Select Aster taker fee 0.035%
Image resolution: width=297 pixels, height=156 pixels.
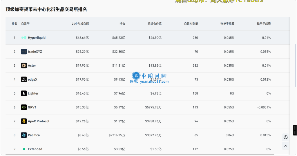[x=229, y=66]
